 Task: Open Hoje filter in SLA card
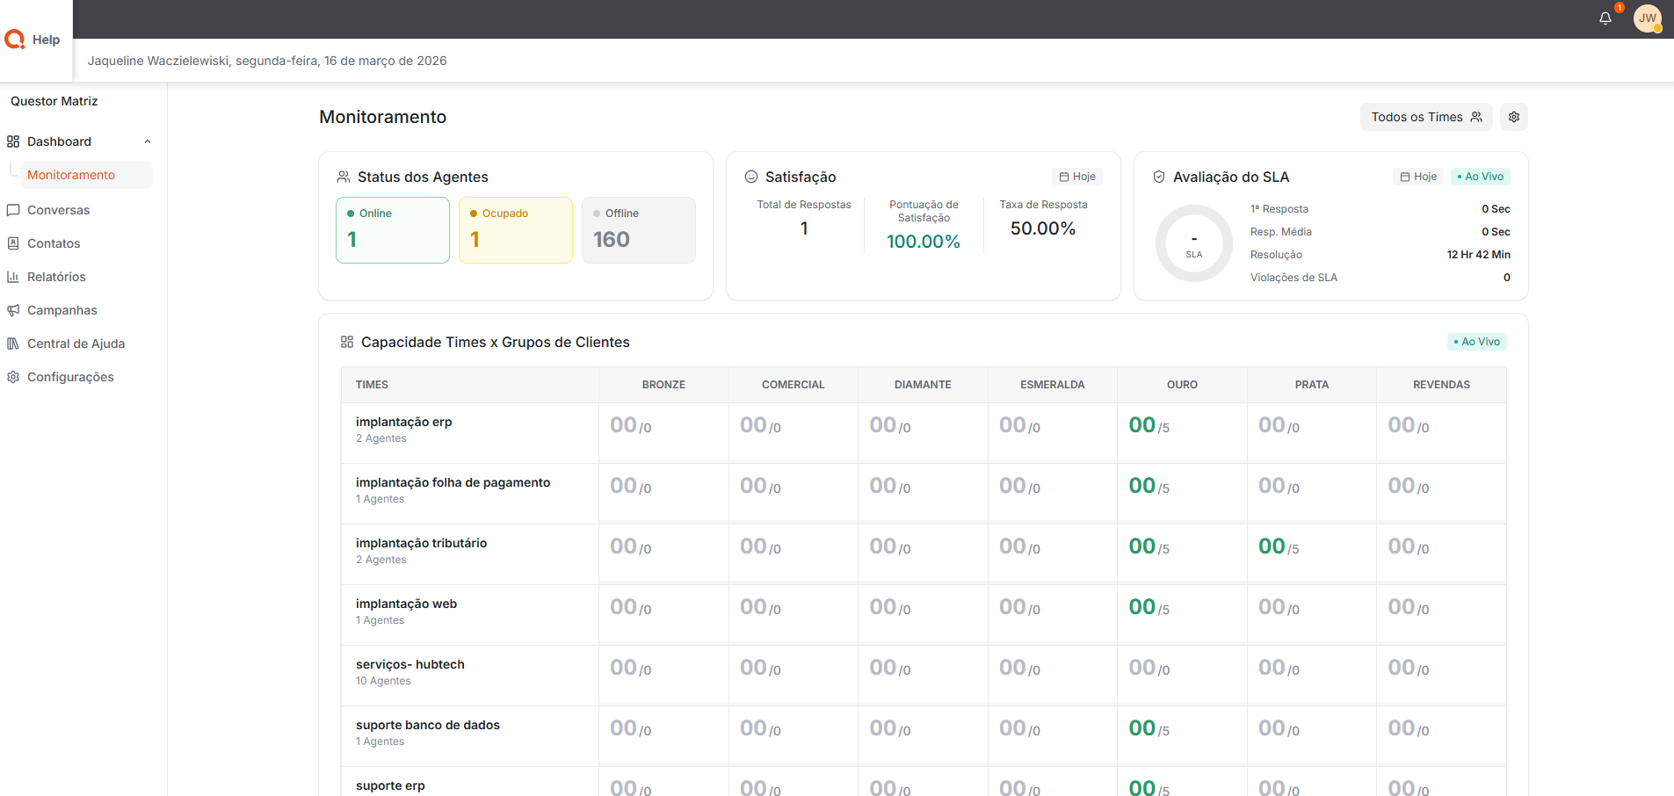(1418, 177)
